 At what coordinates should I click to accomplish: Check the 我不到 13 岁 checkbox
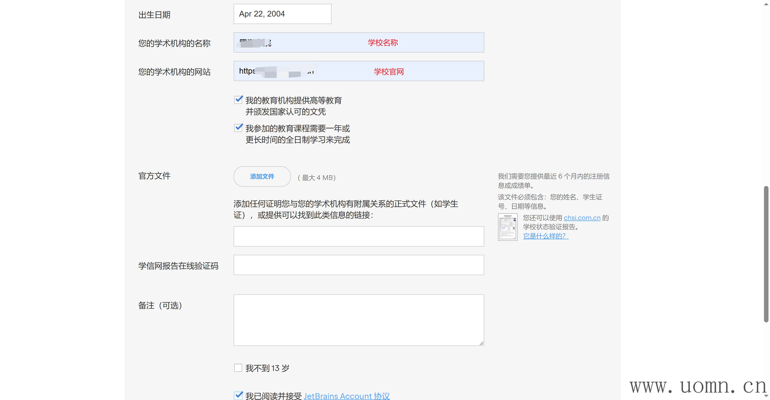pyautogui.click(x=238, y=368)
